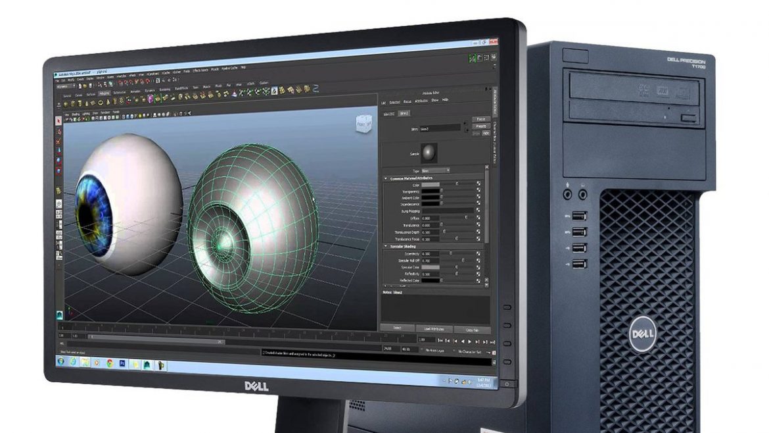Click the Presets button
This screenshot has height=433, width=769.
[x=480, y=126]
